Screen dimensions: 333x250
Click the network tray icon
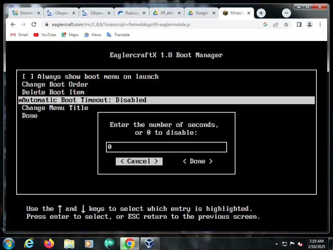284,244
